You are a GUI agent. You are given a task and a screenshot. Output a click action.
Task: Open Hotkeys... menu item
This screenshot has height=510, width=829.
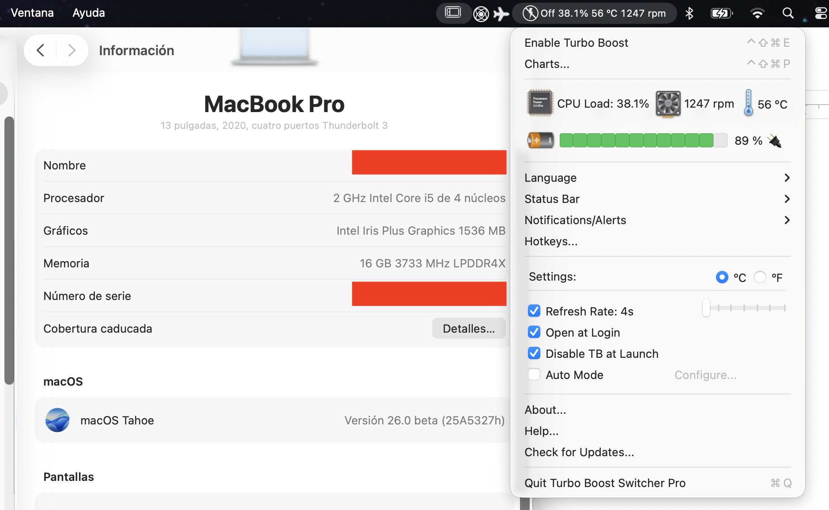657,241
